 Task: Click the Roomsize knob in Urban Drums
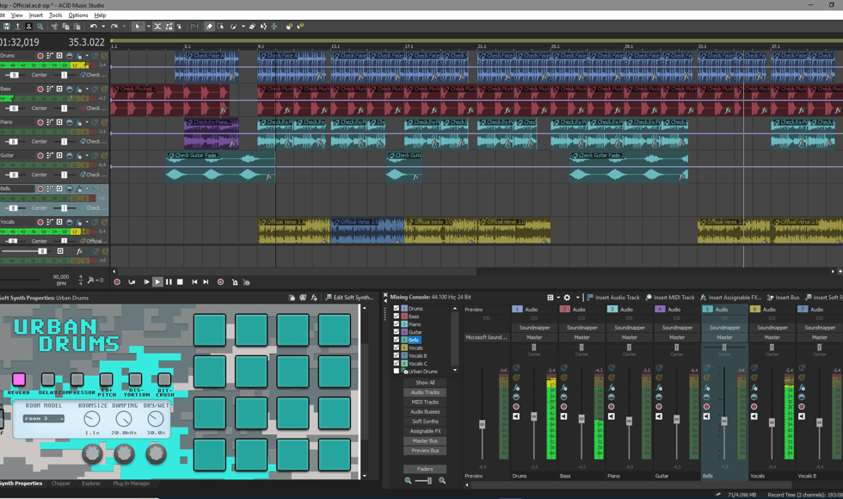pyautogui.click(x=92, y=419)
